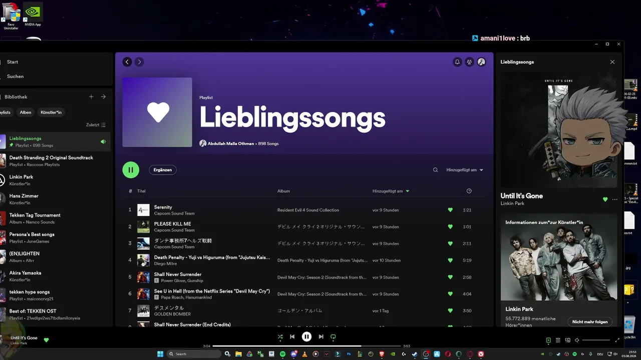Screen dimensions: 641x360
Task: Filter library by Alben
Action: point(26,112)
